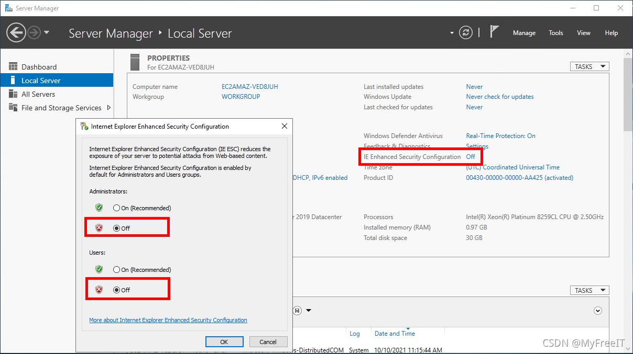Click the File and Storage Services icon
The height and width of the screenshot is (354, 633).
[13, 107]
